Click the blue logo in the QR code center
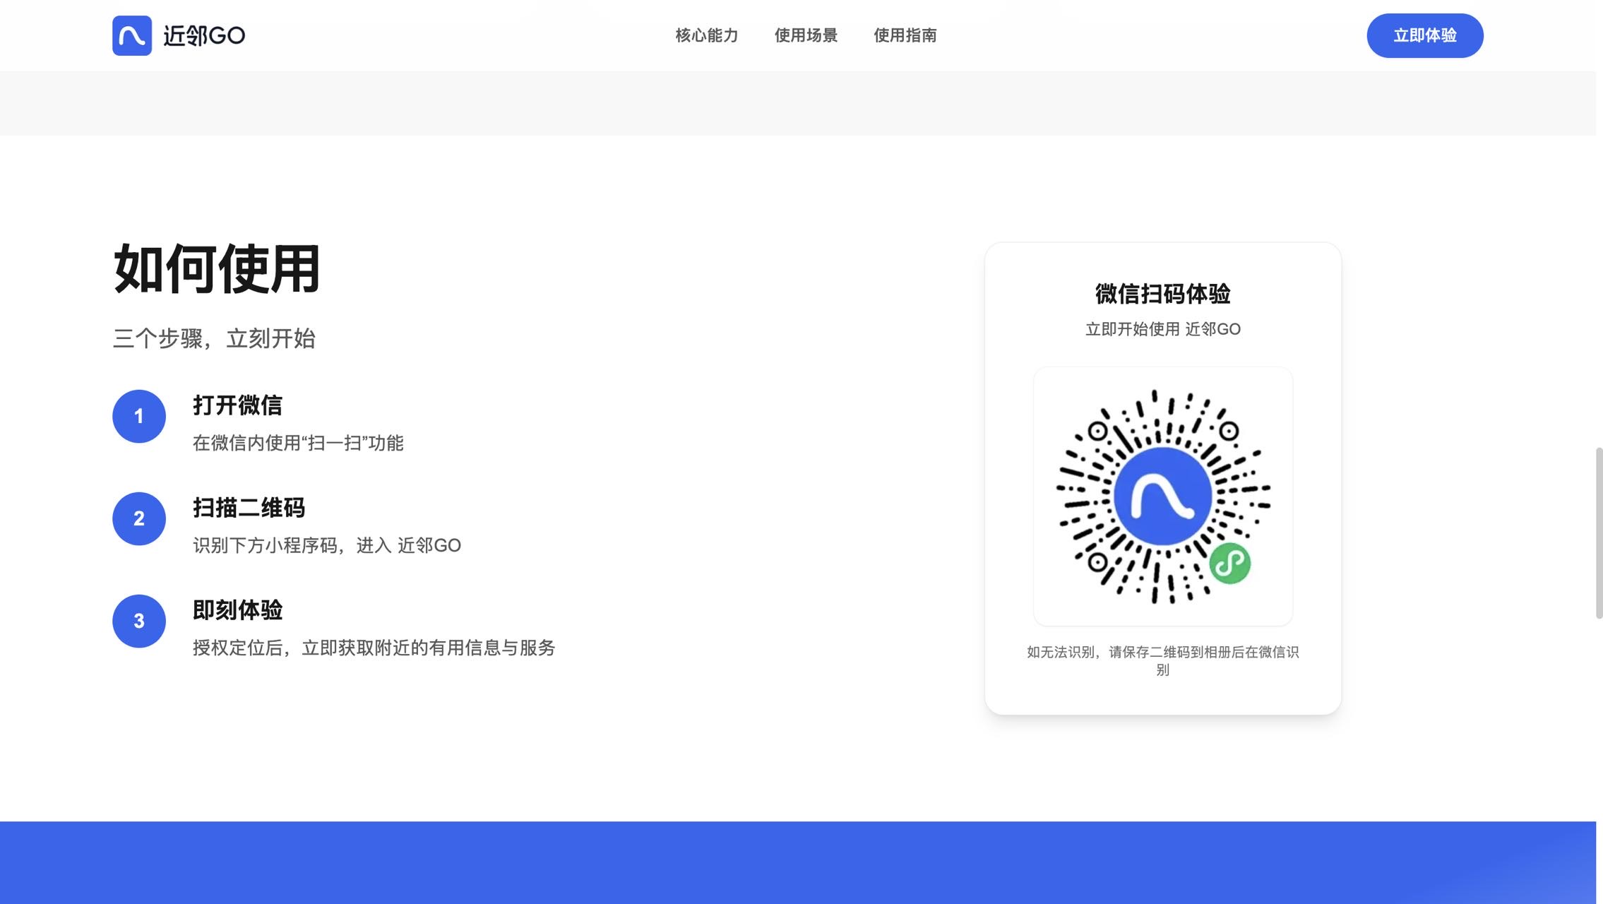1603x904 pixels. (1162, 496)
